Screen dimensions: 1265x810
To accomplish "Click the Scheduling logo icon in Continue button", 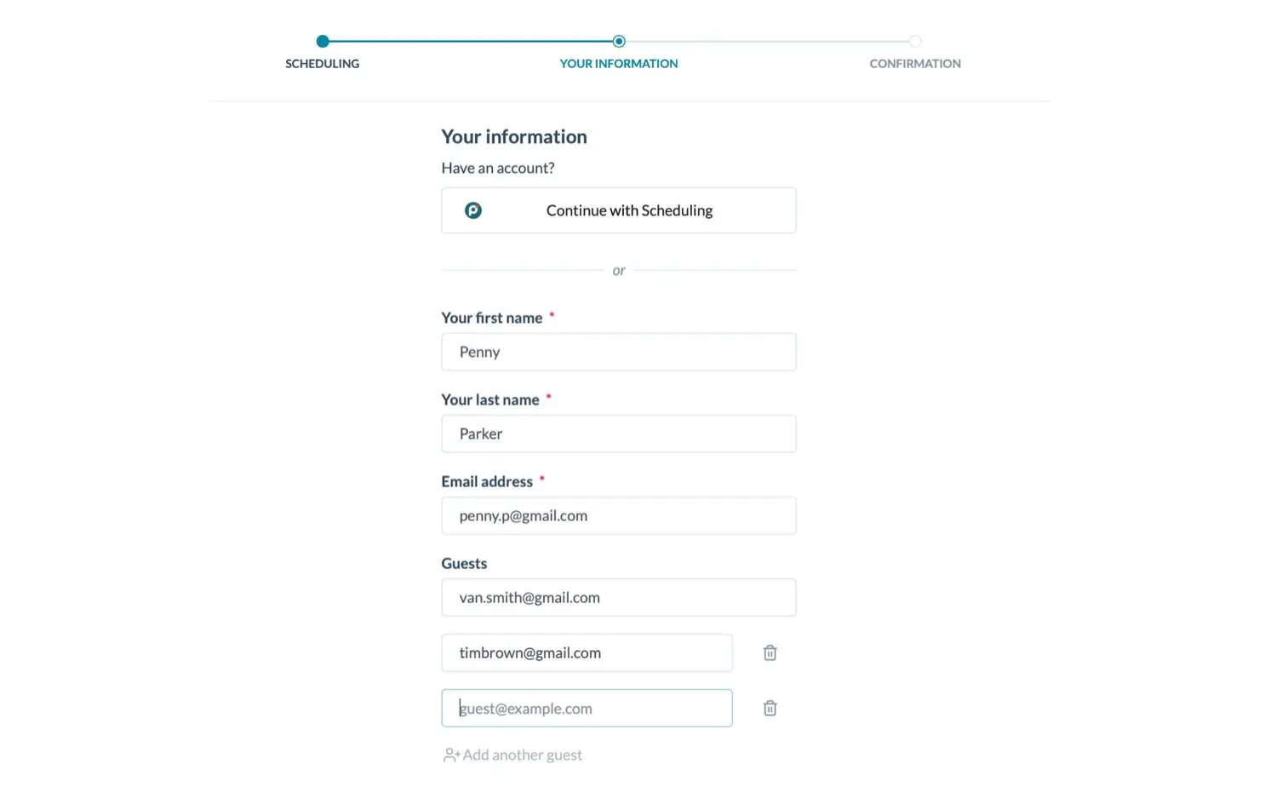I will tap(473, 210).
